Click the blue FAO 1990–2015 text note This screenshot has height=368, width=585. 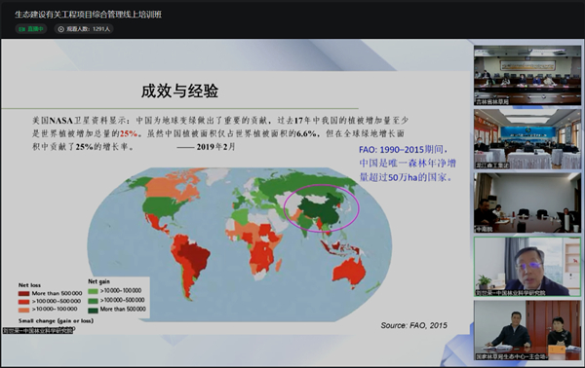(408, 164)
